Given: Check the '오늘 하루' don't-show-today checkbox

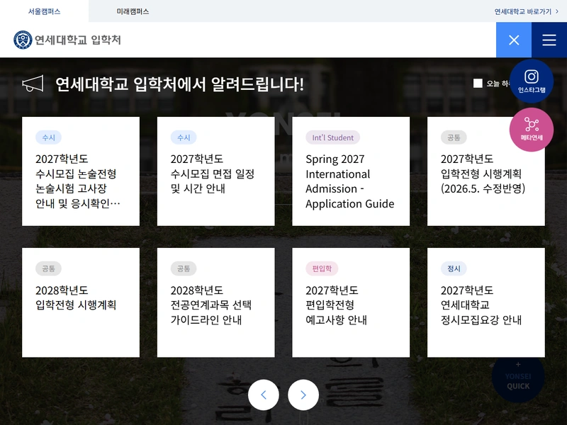Looking at the screenshot, I should click(478, 84).
